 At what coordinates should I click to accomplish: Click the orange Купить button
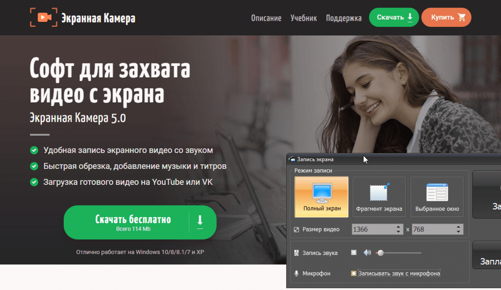[446, 17]
